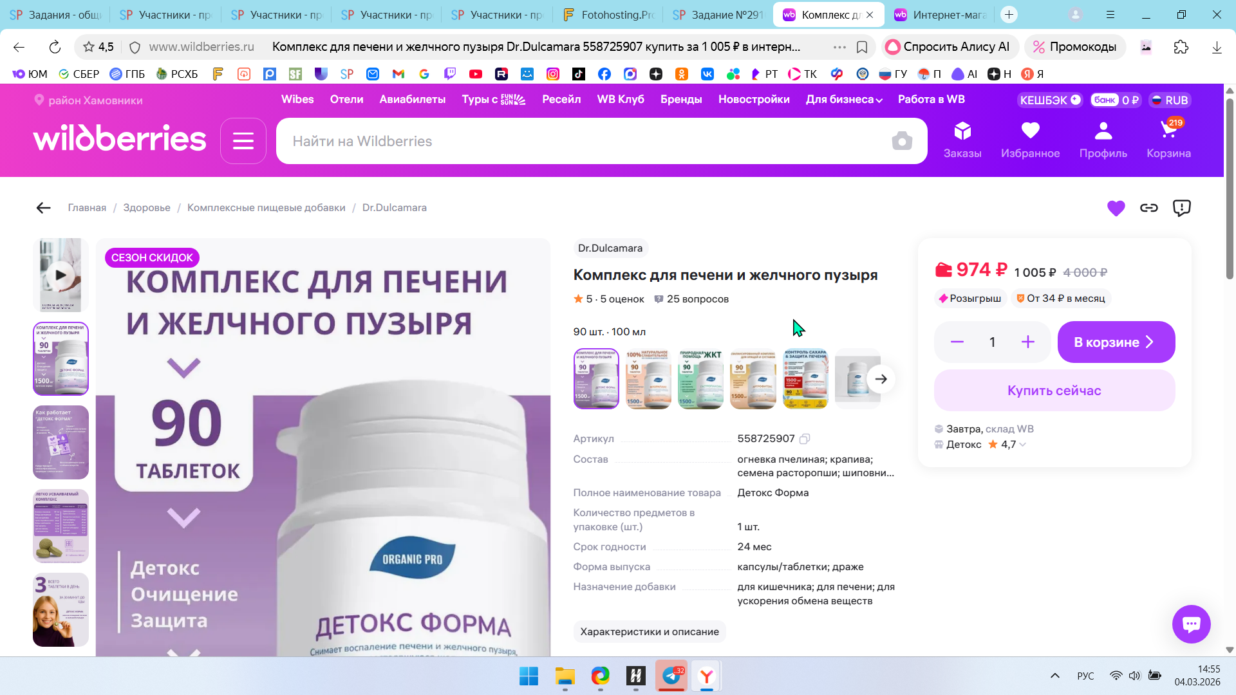
Task: Bookmark this page in the address bar
Action: pyautogui.click(x=861, y=47)
